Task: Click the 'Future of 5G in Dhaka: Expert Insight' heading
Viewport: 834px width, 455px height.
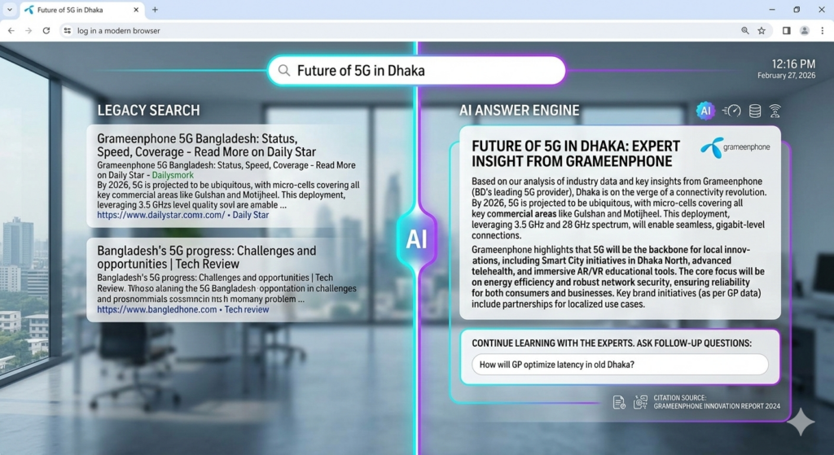Action: [576, 154]
